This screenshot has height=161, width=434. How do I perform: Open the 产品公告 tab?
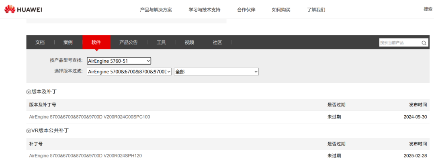coord(128,43)
